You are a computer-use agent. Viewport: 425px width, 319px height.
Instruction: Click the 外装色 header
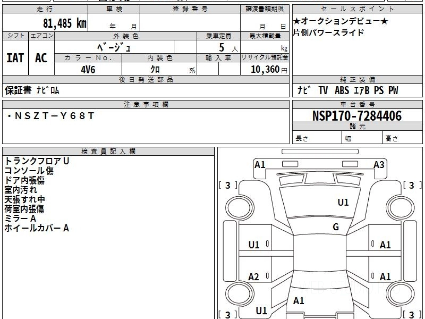pyautogui.click(x=126, y=36)
